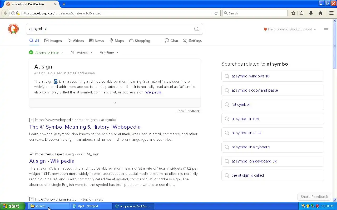Screen dimensions: 337x210
Task: Open the downloads arrow icon
Action: (x=311, y=13)
